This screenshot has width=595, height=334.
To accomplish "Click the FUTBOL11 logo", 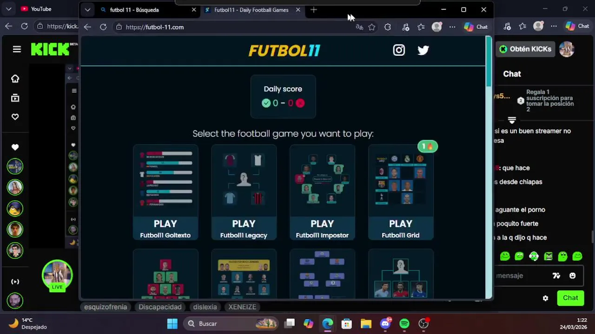I will tap(284, 50).
